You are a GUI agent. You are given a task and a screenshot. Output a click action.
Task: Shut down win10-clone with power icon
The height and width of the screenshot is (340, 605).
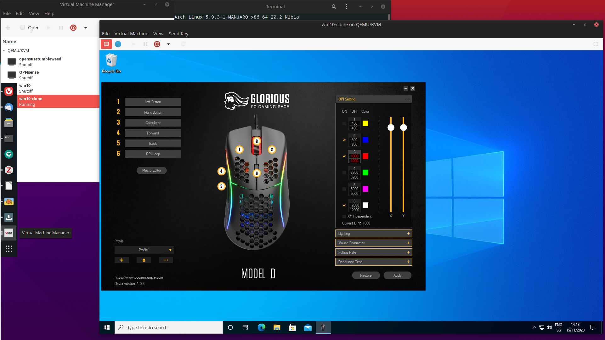[x=157, y=44]
